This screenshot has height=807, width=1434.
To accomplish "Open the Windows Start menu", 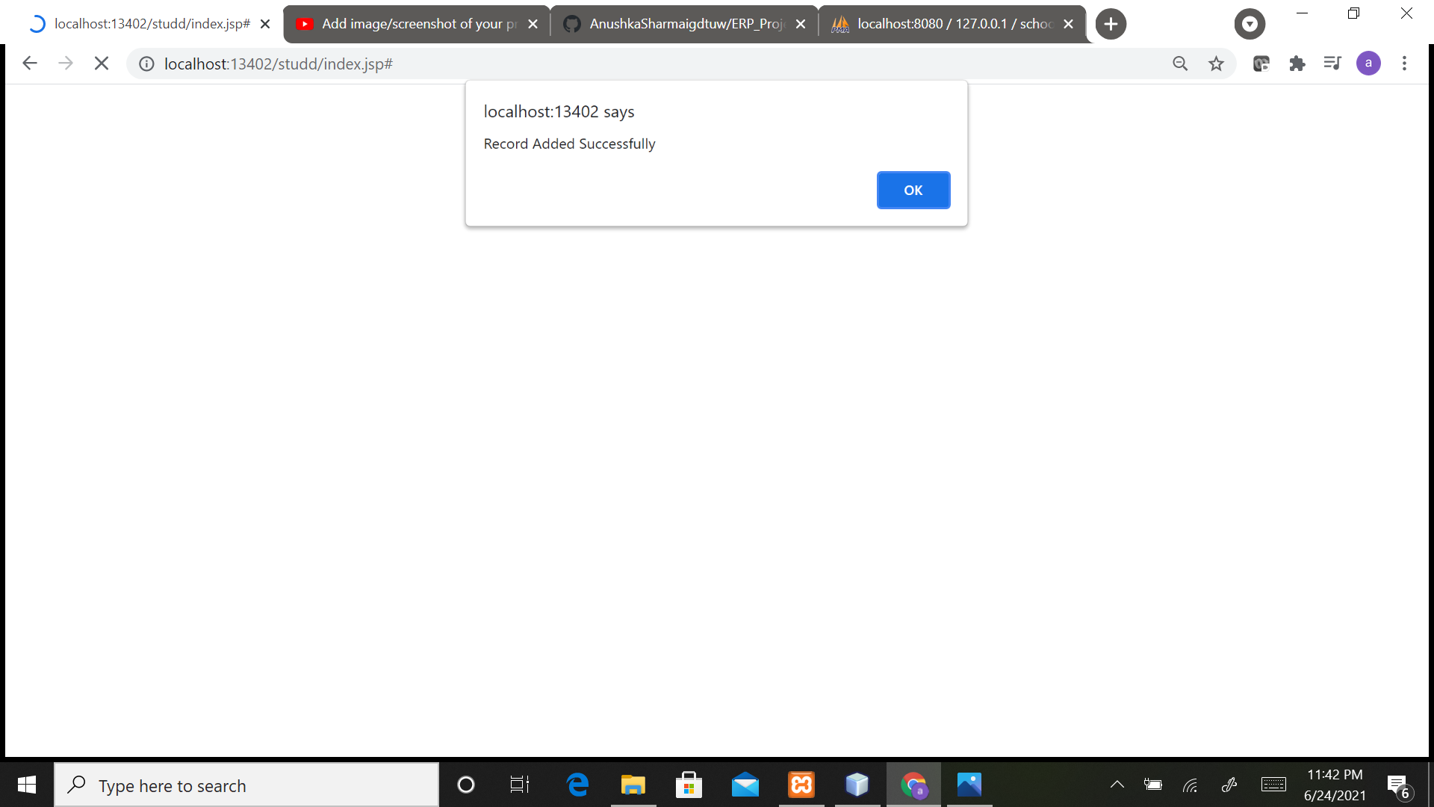I will 27,785.
